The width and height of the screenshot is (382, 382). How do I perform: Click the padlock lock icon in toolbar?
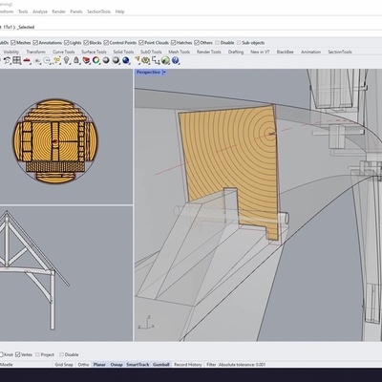coord(76,60)
